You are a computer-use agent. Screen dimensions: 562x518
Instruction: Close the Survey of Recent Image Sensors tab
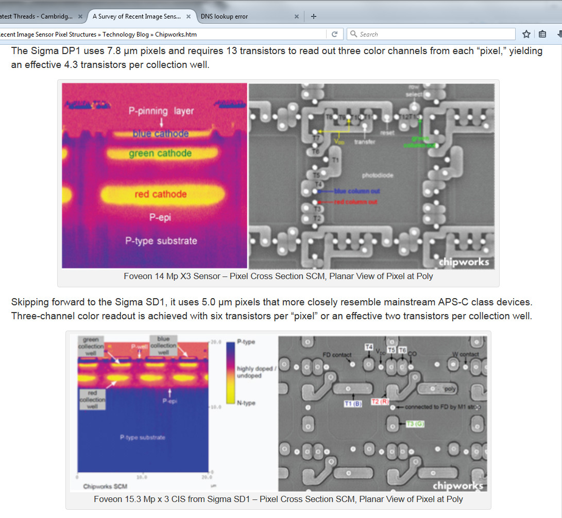click(188, 16)
